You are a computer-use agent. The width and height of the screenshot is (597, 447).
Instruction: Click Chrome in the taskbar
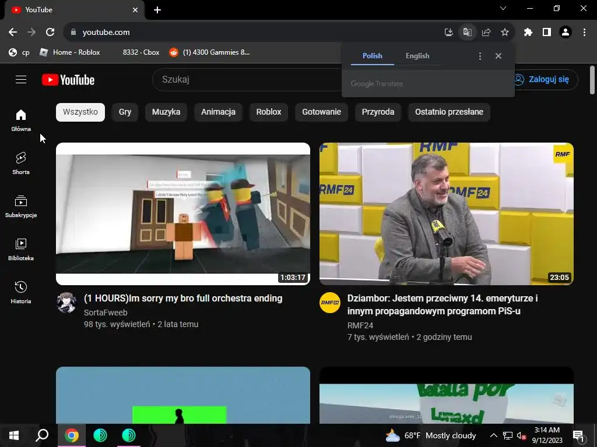tap(72, 435)
